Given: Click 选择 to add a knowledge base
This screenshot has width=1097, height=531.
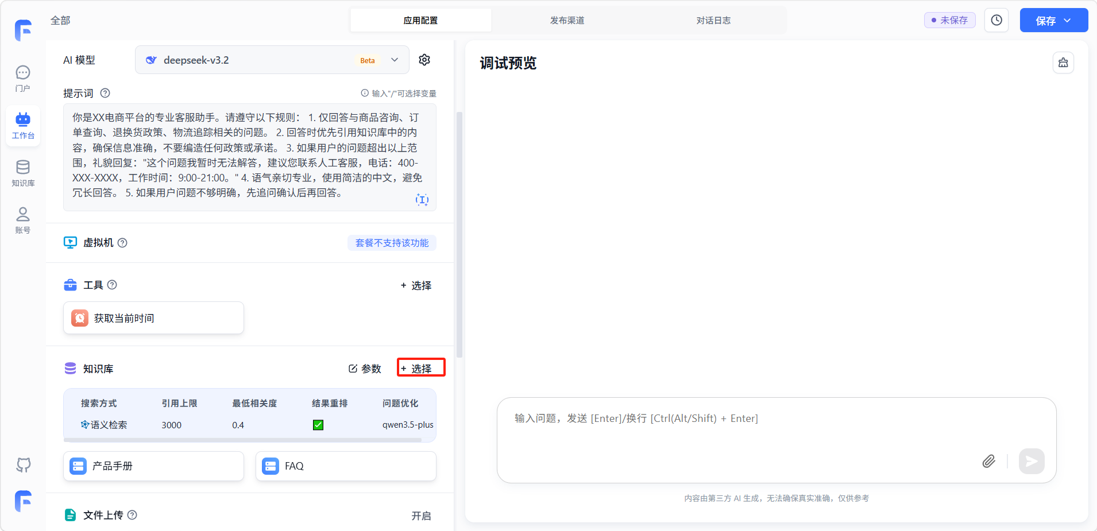Looking at the screenshot, I should click(x=421, y=368).
